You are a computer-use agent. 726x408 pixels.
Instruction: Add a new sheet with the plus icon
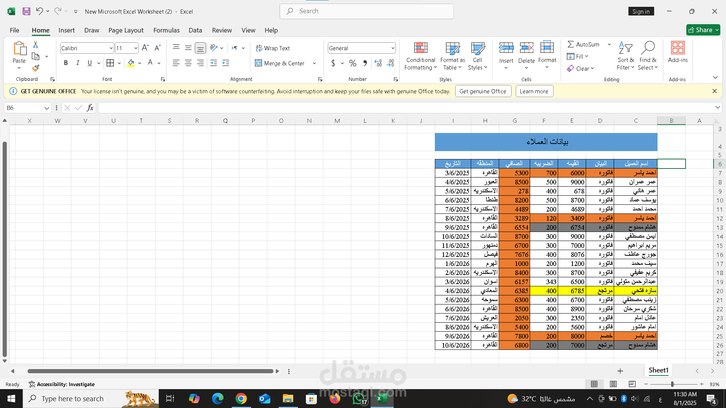[620, 371]
